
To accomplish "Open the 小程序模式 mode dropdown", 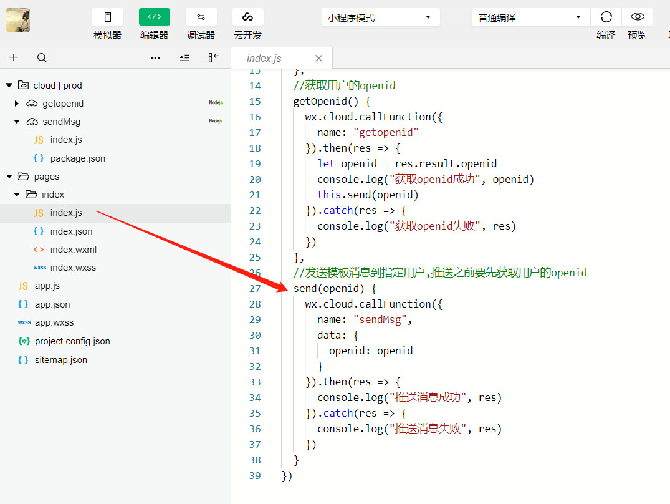I will coord(380,17).
